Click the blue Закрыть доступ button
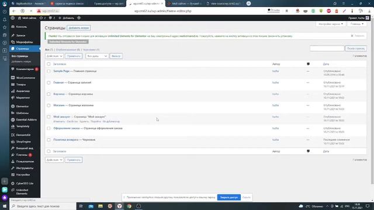 (x=228, y=197)
